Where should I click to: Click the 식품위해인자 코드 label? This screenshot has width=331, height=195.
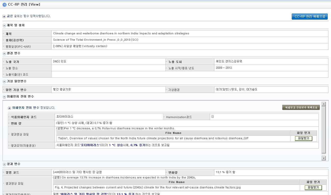click(x=24, y=117)
